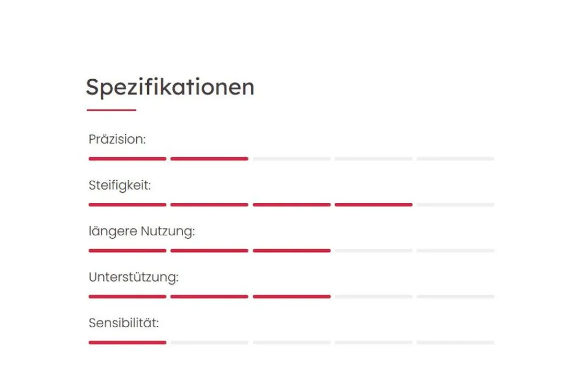Click third red segment of längere Nutzung
Screen dimensions: 570x383
291,251
